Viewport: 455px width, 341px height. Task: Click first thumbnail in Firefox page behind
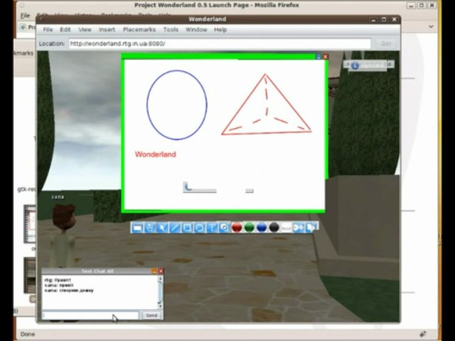[x=29, y=224]
